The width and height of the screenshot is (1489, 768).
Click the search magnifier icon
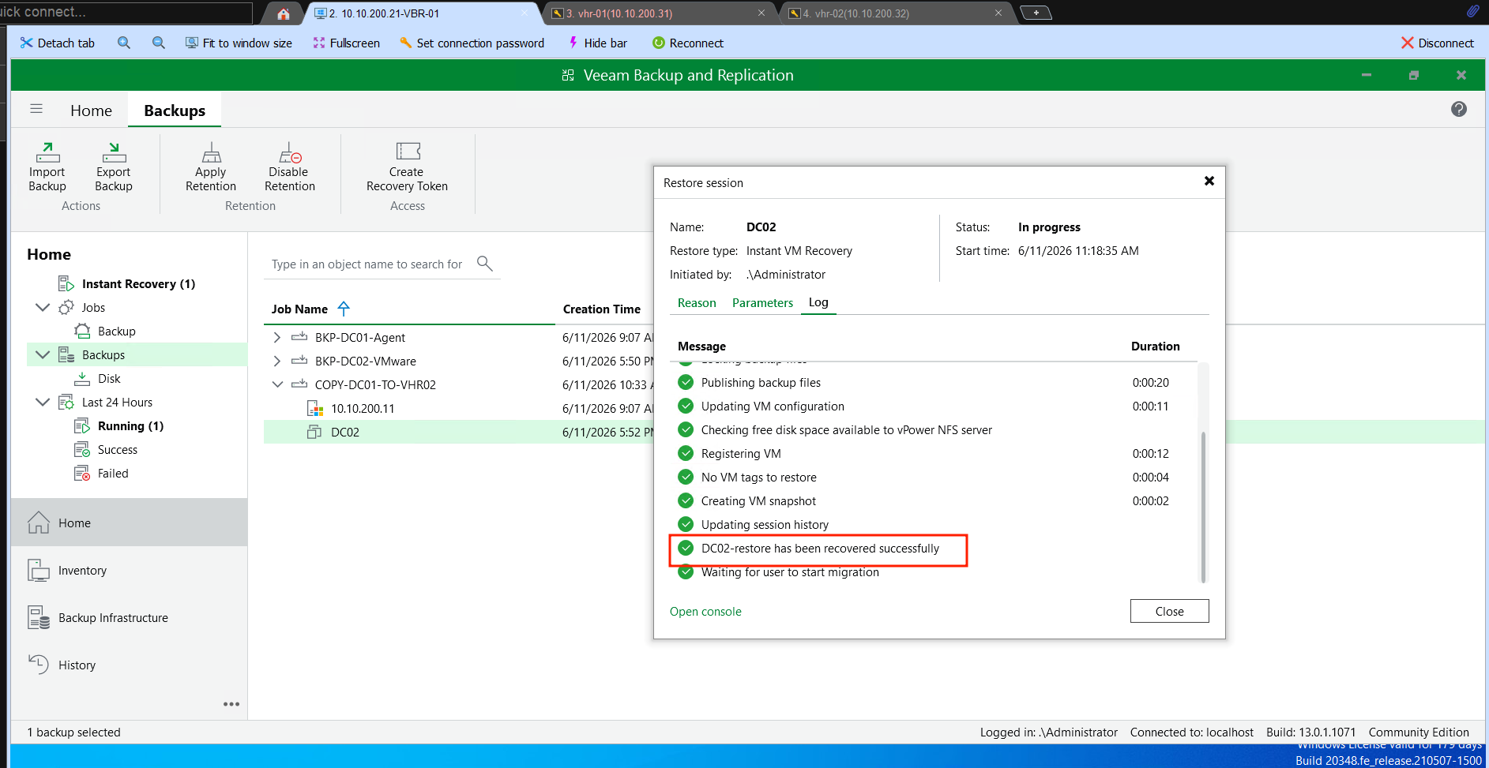click(485, 264)
